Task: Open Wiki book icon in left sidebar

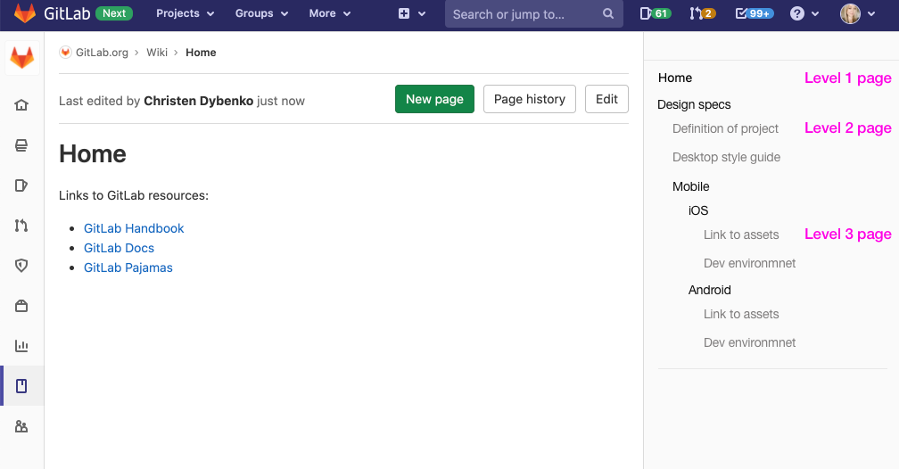Action: (21, 386)
